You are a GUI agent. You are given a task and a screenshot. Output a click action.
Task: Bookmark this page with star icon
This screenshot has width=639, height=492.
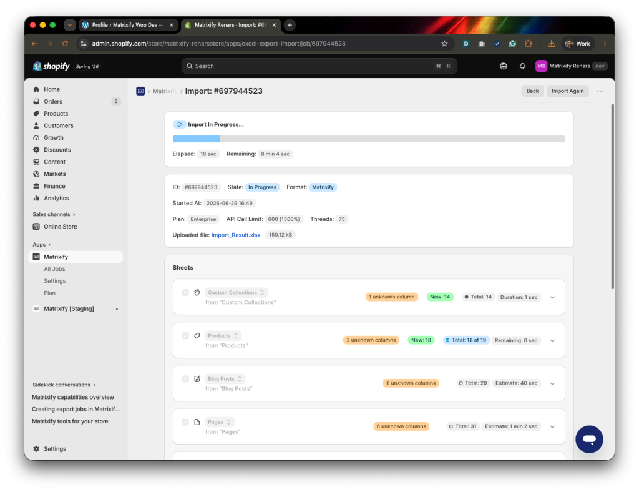(x=444, y=44)
